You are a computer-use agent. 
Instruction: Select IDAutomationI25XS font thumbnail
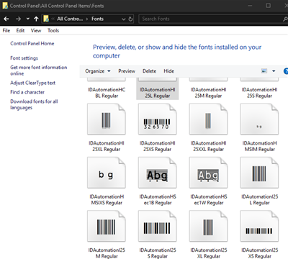click(259, 226)
